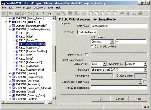
Task: Click the toolbar page icon marked D
Action: pyautogui.click(x=91, y=13)
